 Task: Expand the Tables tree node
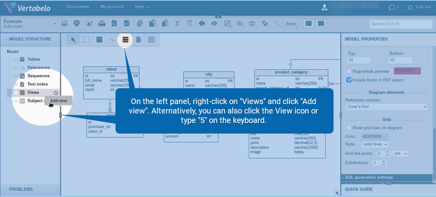pyautogui.click(x=16, y=59)
